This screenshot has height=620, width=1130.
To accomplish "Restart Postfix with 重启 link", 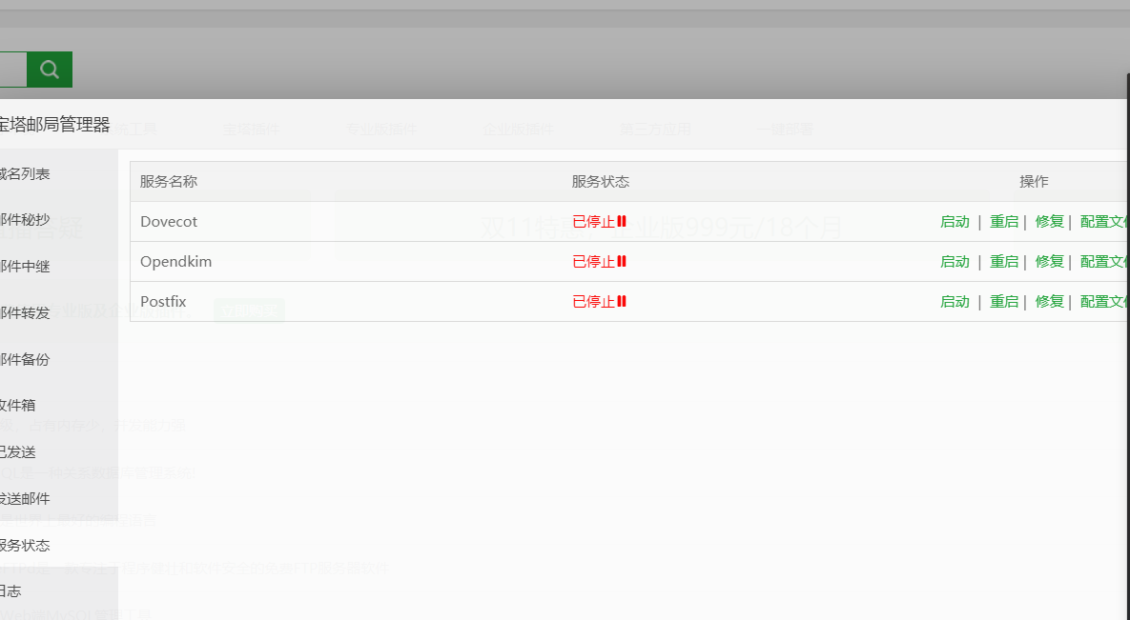I will click(x=1004, y=302).
